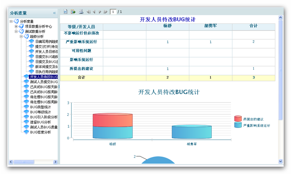Click the report's vertical scroll down arrow
Viewport: 291px width, 174px height.
[280, 161]
